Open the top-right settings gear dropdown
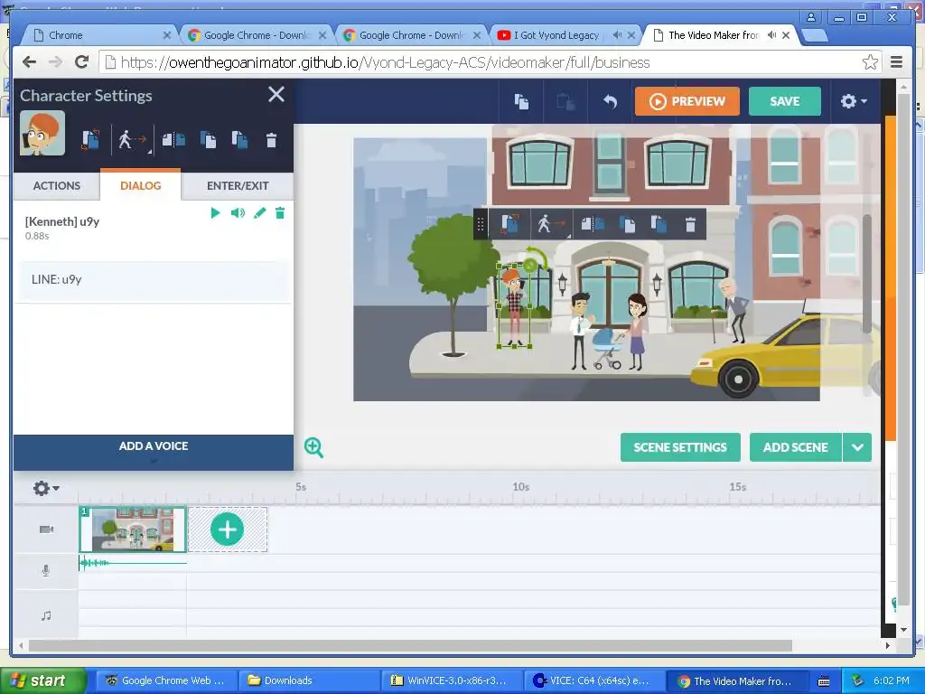925x694 pixels. tap(853, 101)
